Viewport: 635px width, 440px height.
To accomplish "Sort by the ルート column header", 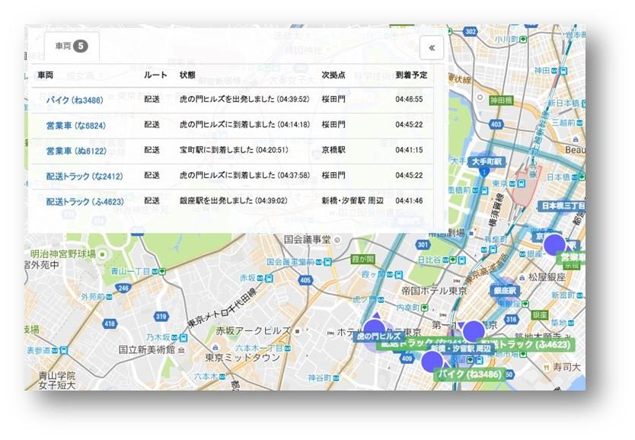I will pyautogui.click(x=155, y=75).
